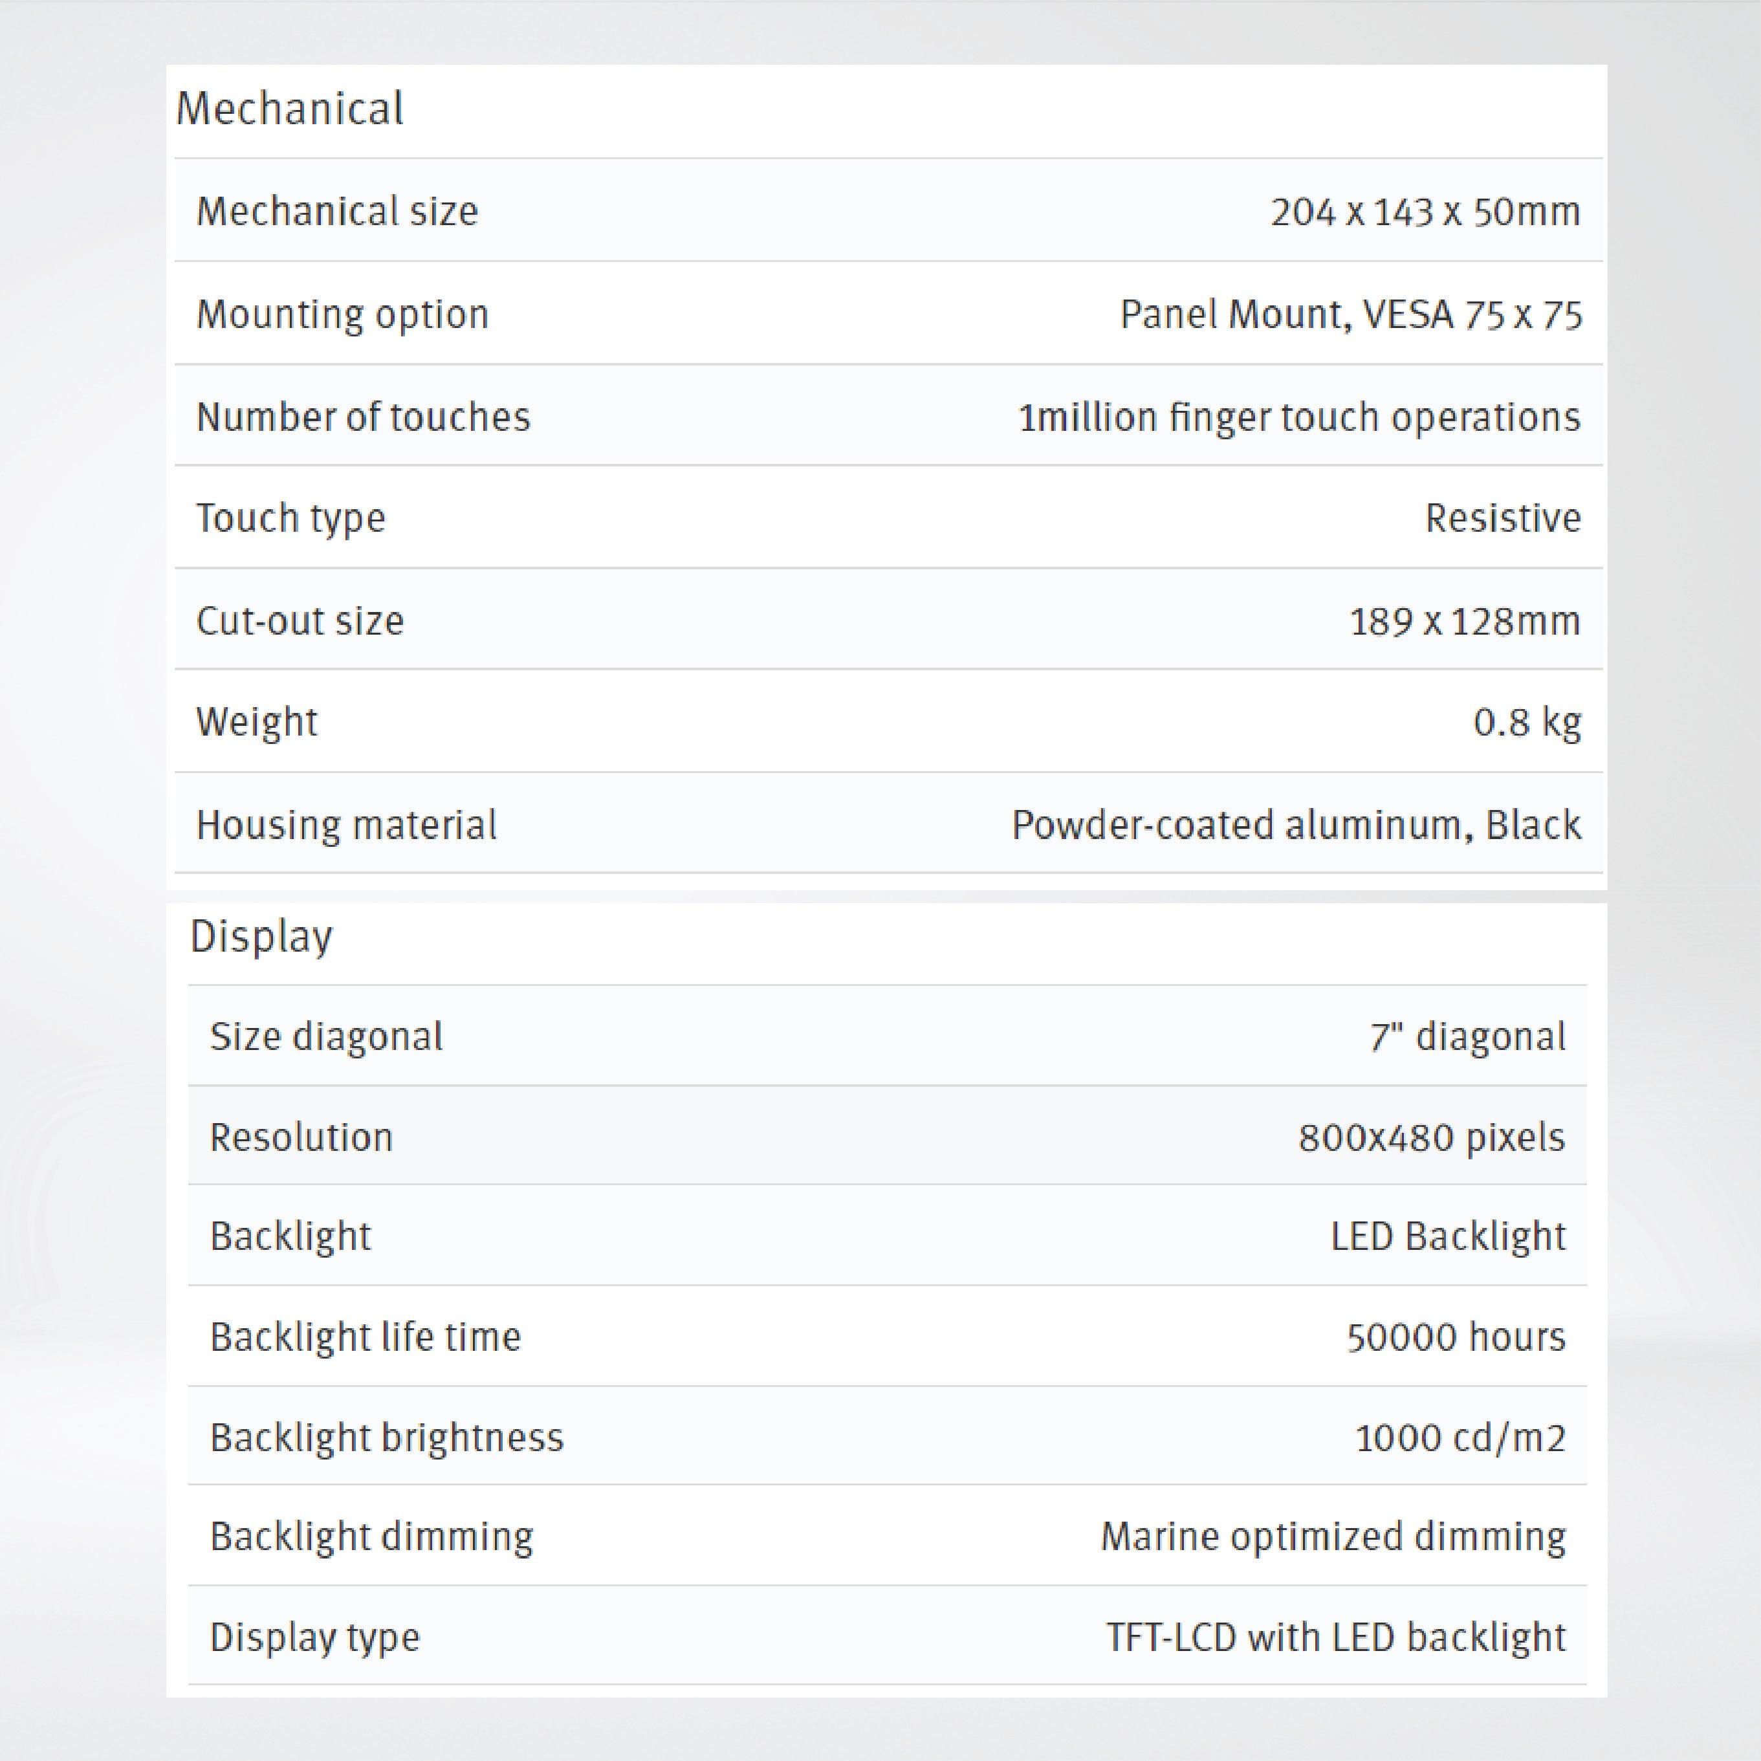Select the Mounting option label
The height and width of the screenshot is (1761, 1761).
(343, 314)
